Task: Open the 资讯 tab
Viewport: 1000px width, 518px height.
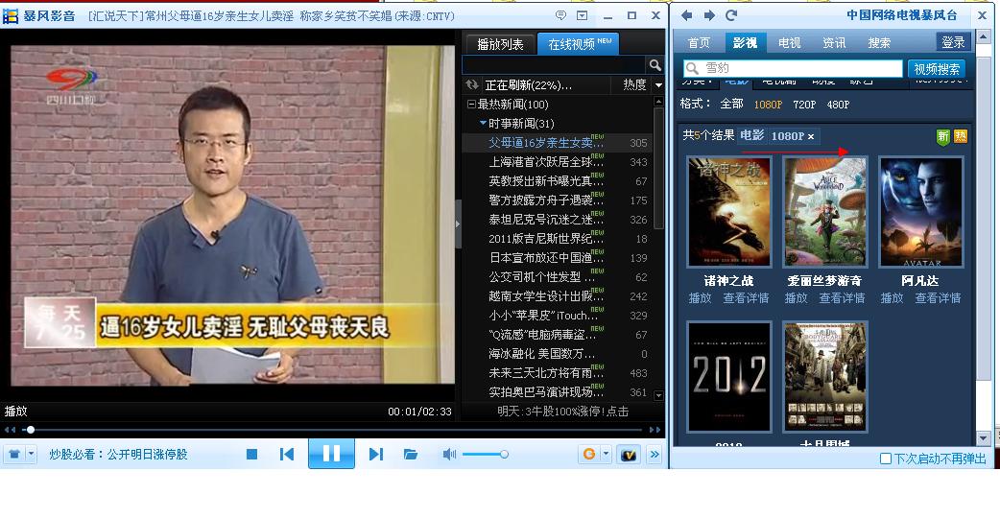Action: (x=834, y=43)
